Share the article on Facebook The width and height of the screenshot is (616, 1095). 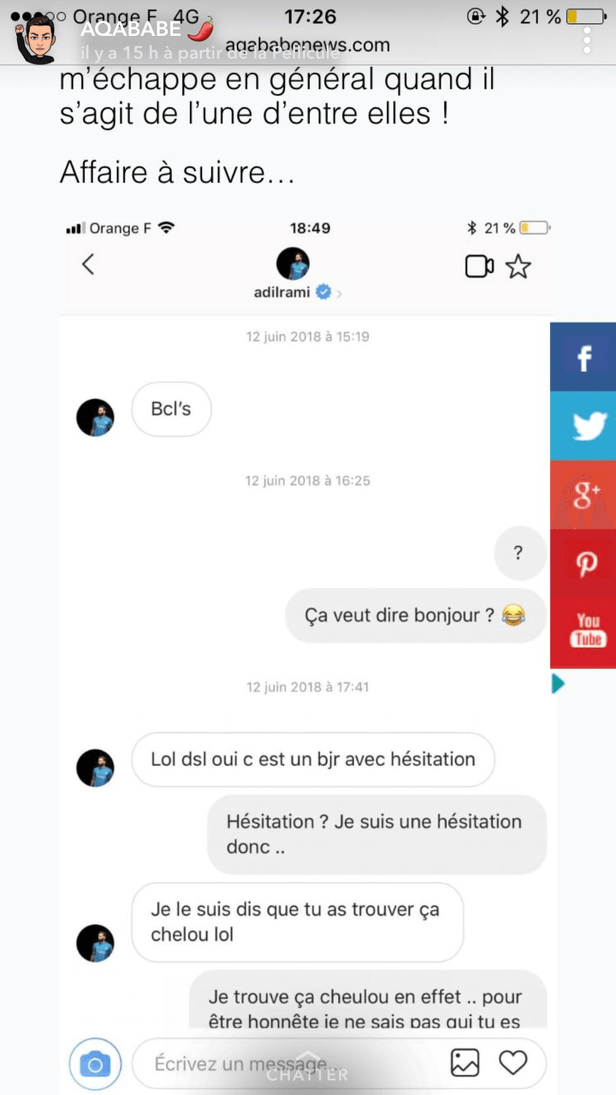583,357
